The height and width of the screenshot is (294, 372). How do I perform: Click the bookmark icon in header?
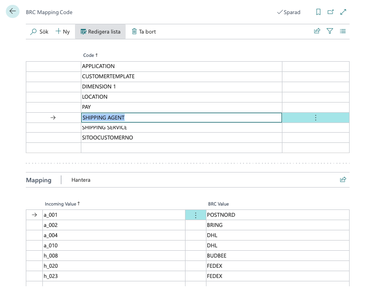point(318,12)
